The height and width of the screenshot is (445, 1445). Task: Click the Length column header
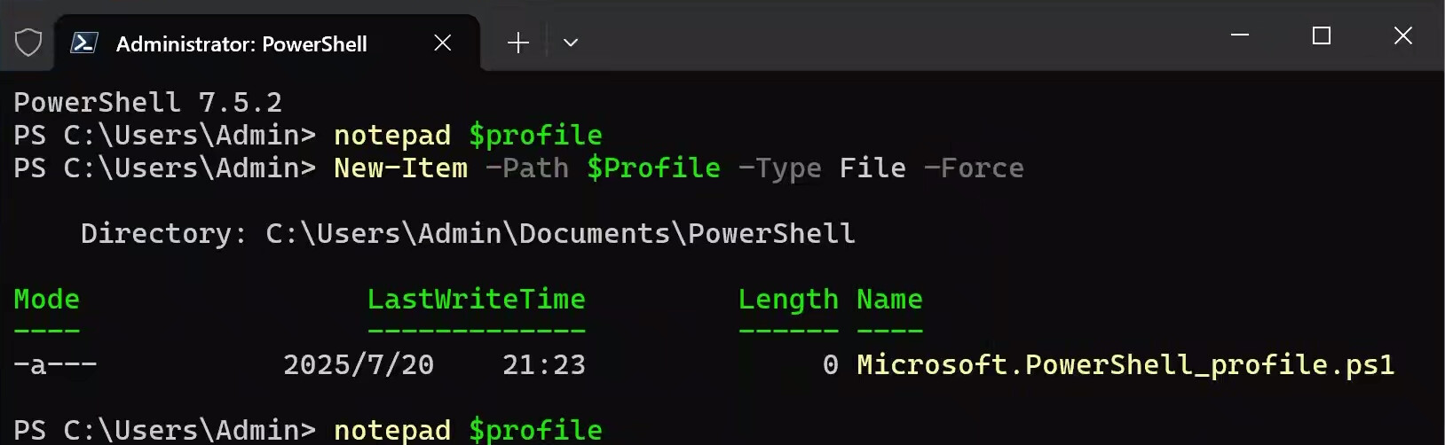coord(788,300)
